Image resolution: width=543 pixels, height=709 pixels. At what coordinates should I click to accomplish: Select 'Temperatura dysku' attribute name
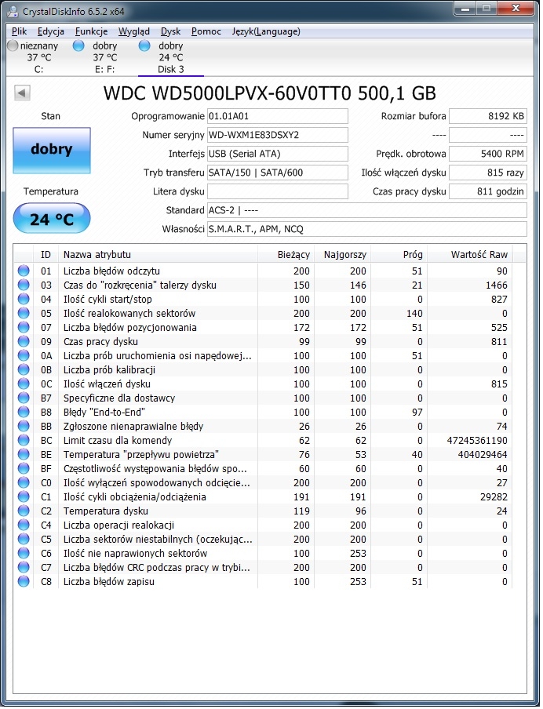pyautogui.click(x=105, y=511)
